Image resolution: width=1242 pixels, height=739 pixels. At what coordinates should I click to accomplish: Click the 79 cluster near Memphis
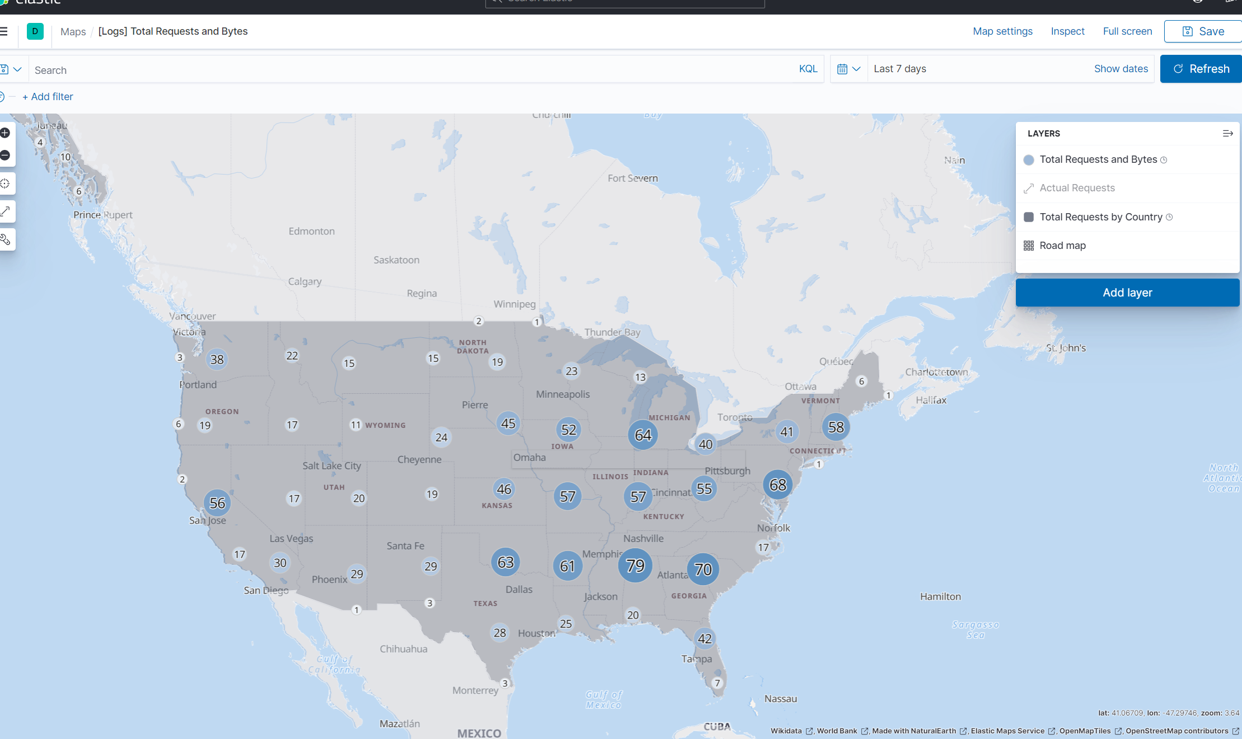click(635, 566)
